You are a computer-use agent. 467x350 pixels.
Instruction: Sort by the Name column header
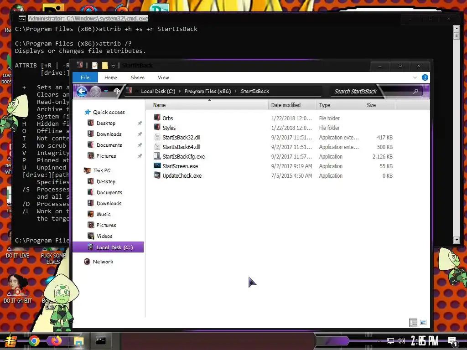(x=207, y=105)
